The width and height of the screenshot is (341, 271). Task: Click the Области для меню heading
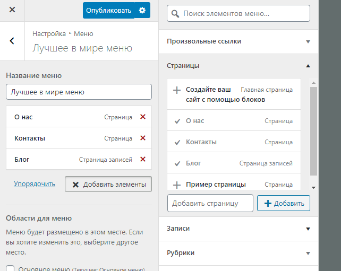[x=39, y=218]
